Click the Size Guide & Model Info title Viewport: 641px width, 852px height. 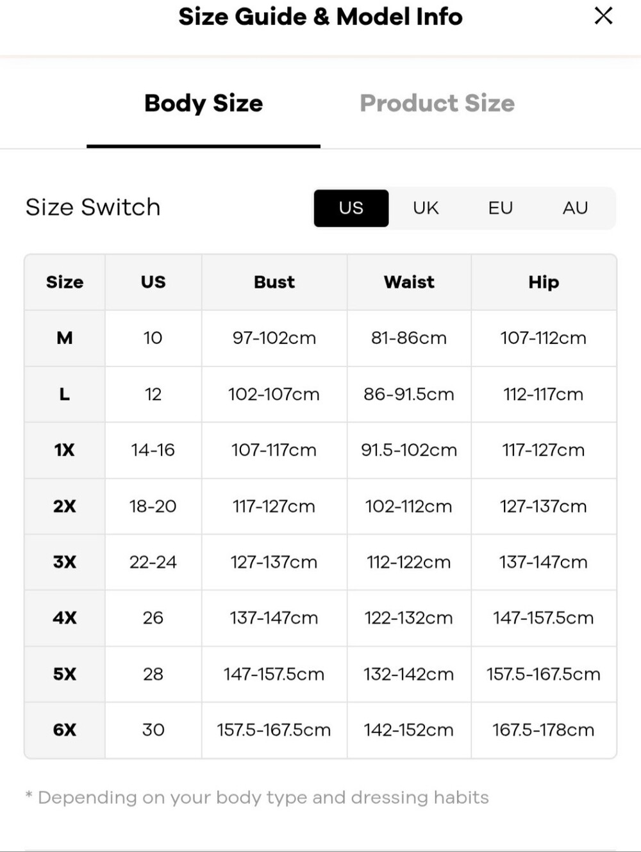[320, 17]
